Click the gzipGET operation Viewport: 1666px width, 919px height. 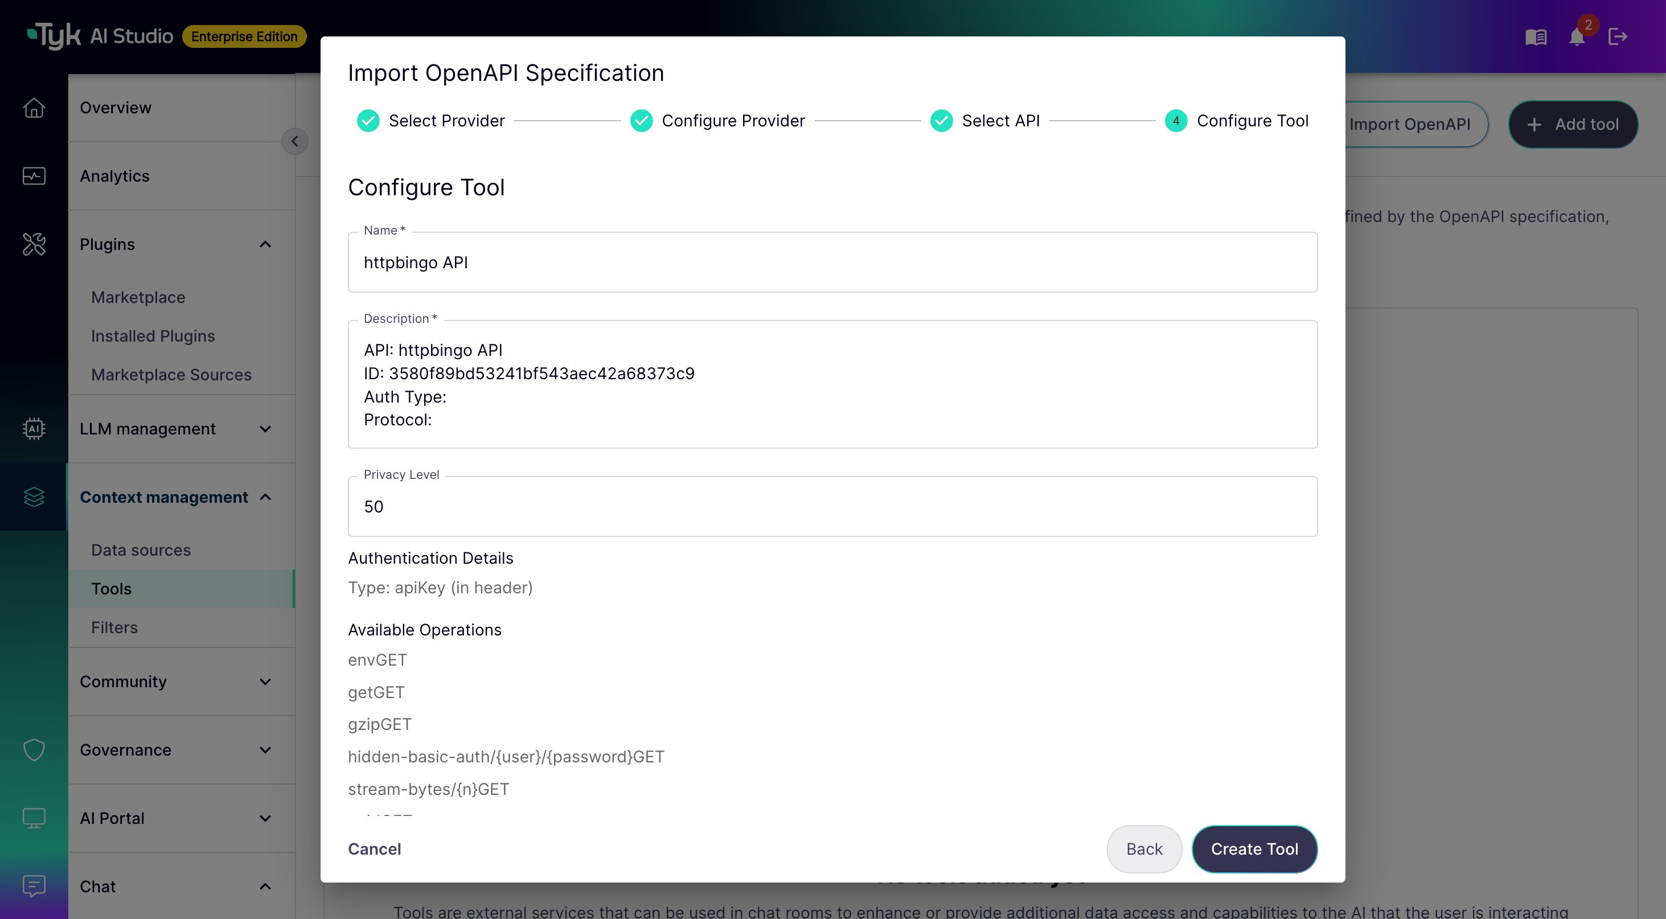point(380,724)
